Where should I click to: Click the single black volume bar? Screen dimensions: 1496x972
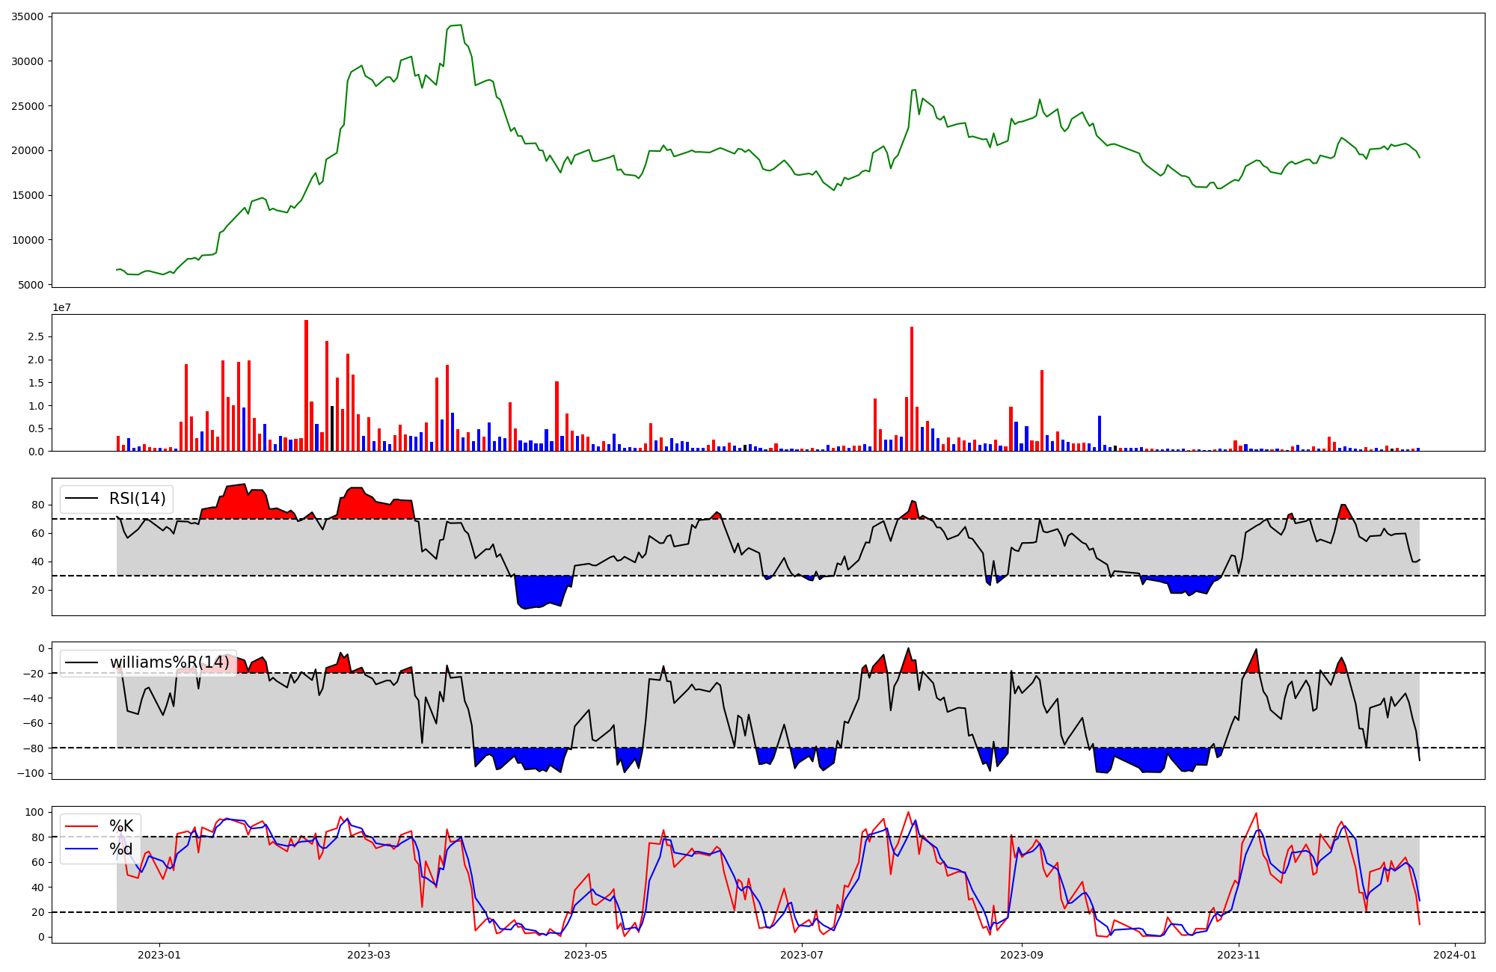[332, 428]
